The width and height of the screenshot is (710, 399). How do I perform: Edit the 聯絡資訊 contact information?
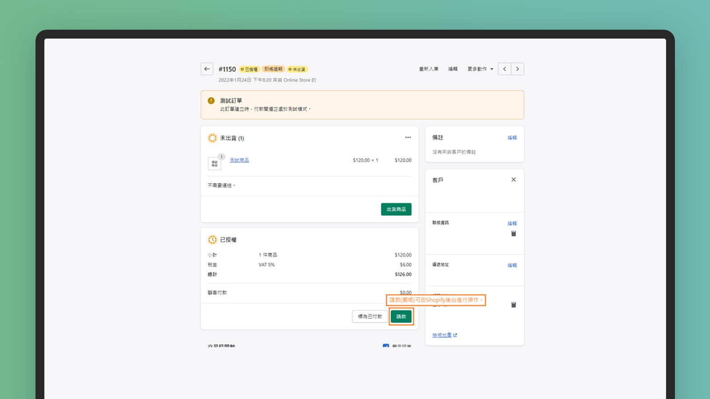point(512,223)
